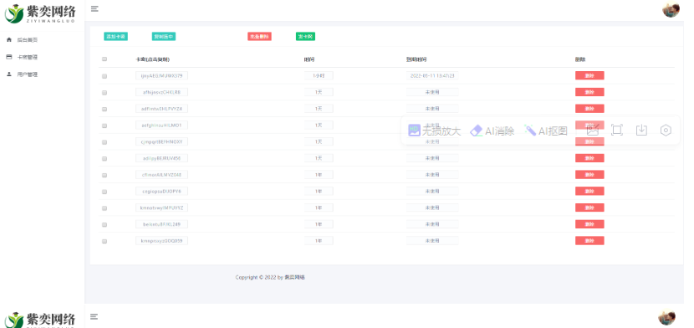Open 后台首页 in the sidebar
Viewport: 694px width, 328px height.
click(x=27, y=40)
